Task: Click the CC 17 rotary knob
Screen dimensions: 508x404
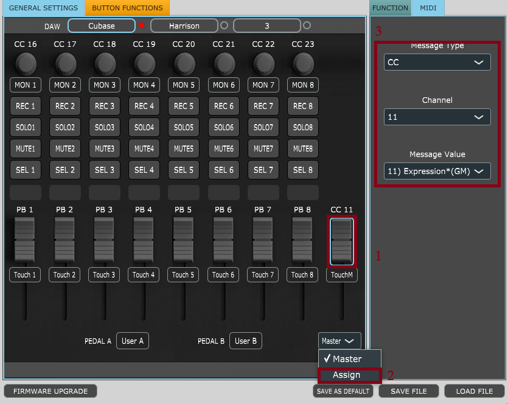Action: tap(66, 64)
